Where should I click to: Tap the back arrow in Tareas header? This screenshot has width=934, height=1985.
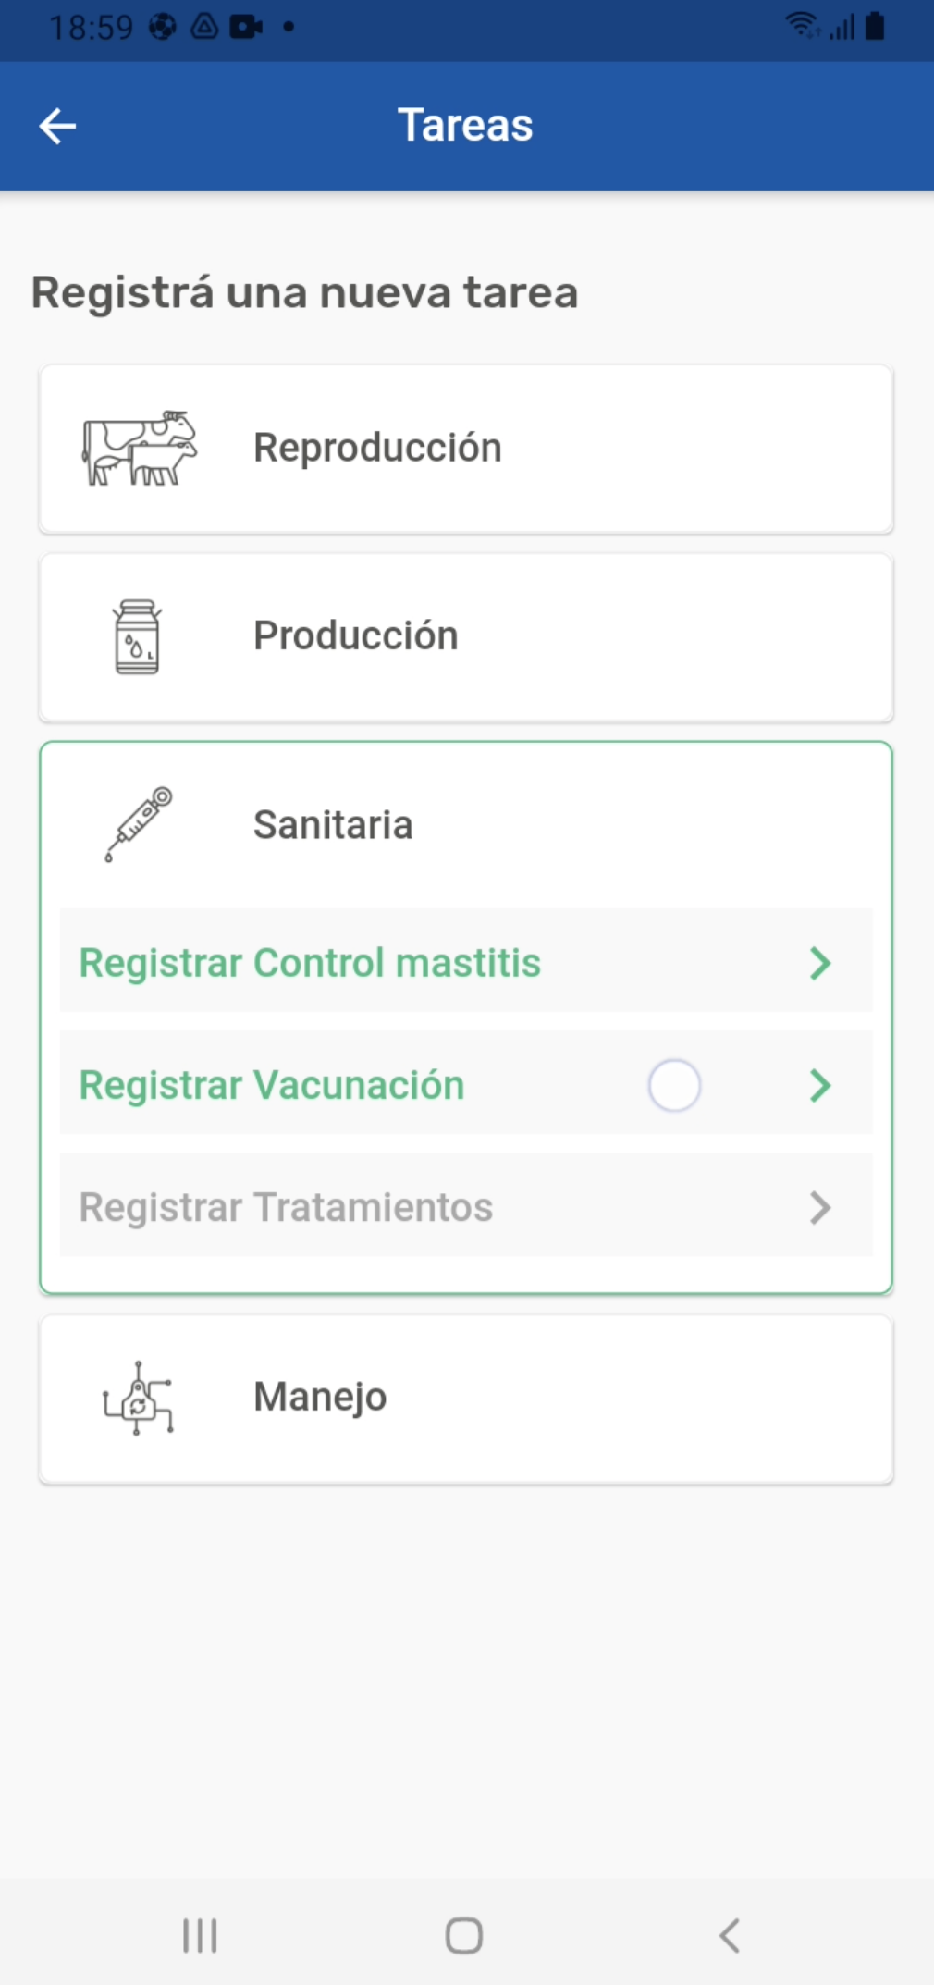[57, 126]
